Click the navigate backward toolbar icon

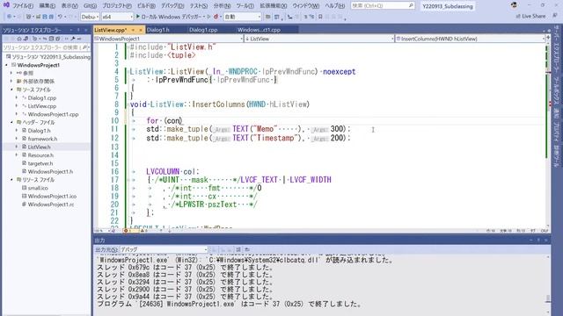pos(10,17)
